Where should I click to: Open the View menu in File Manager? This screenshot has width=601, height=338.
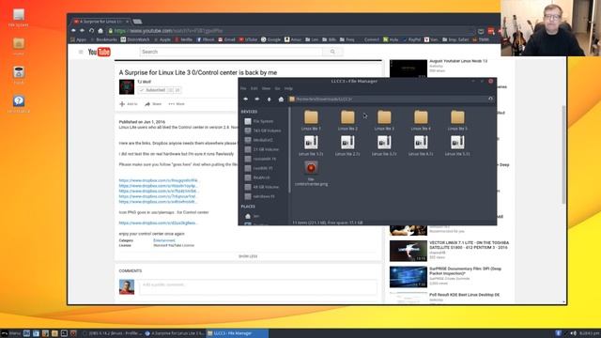click(x=266, y=88)
